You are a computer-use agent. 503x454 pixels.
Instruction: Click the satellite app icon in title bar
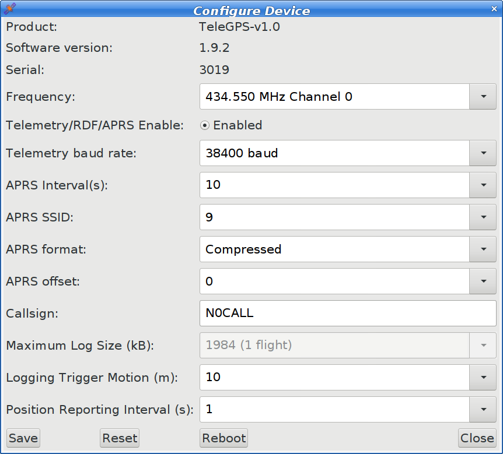pyautogui.click(x=10, y=9)
